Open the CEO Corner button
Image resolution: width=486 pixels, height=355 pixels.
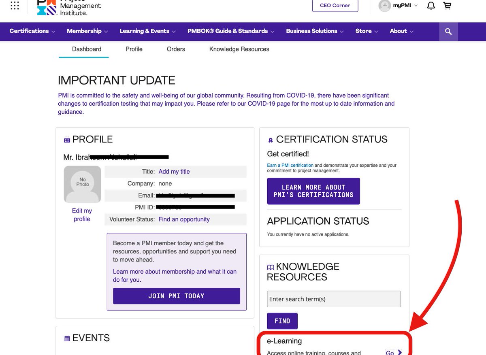[x=335, y=6]
